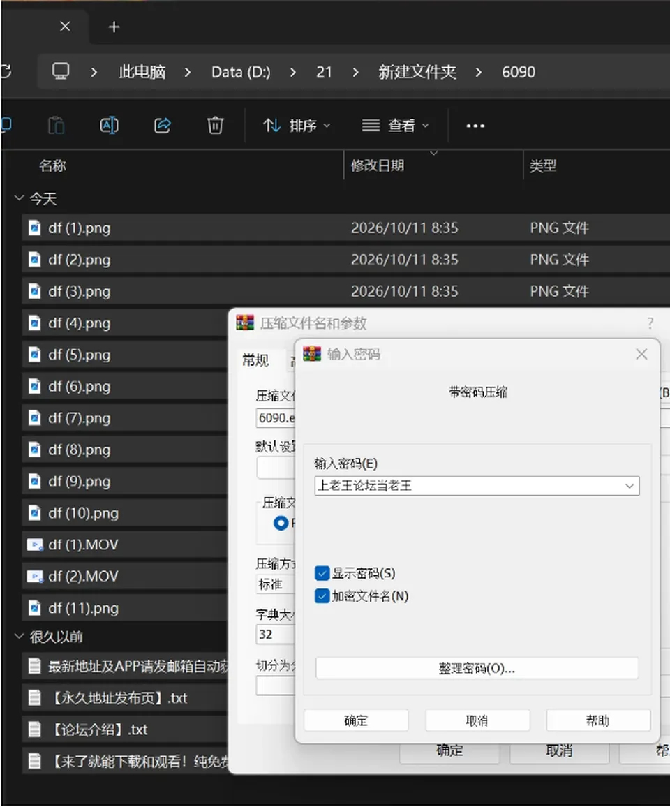Navigate to the 21 folder breadcrumb
This screenshot has width=670, height=807.
(x=325, y=72)
